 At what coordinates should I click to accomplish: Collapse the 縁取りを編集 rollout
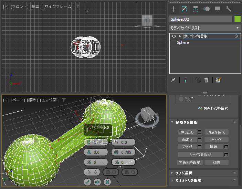[x=172, y=122]
